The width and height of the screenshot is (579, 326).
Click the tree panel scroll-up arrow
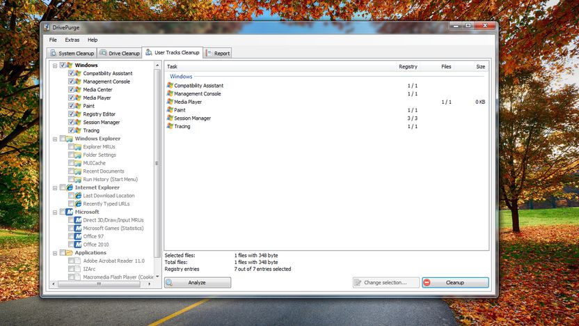157,65
